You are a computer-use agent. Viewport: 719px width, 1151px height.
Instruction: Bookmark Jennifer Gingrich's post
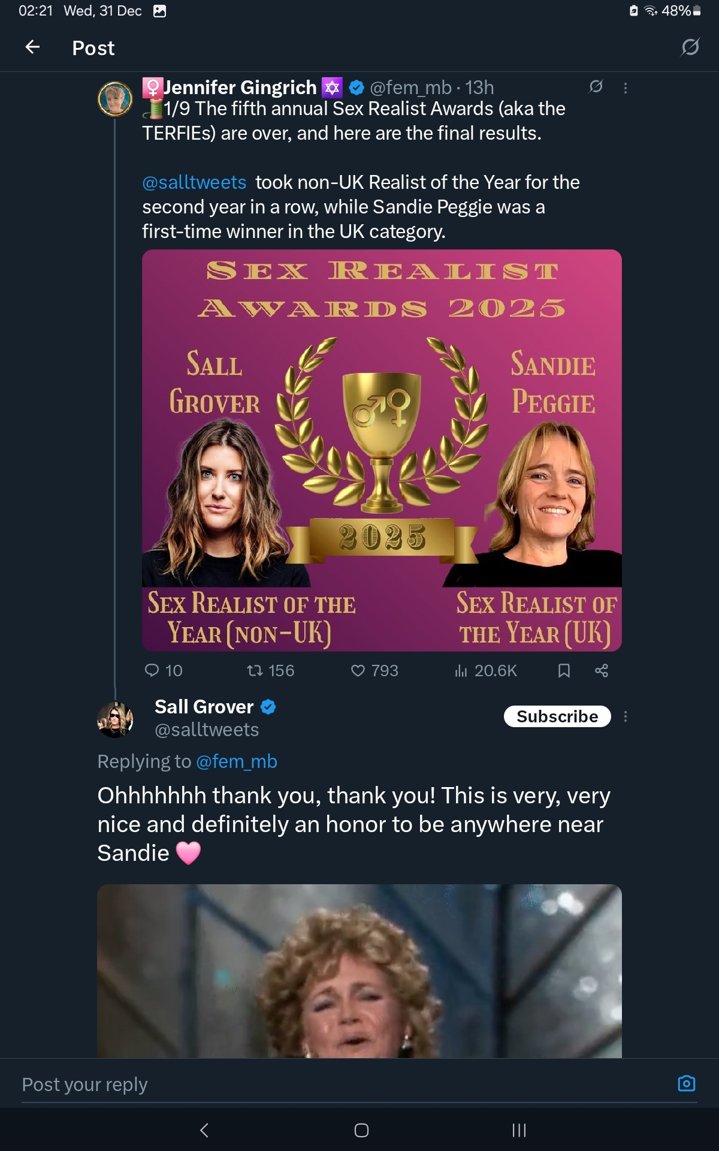pos(564,670)
